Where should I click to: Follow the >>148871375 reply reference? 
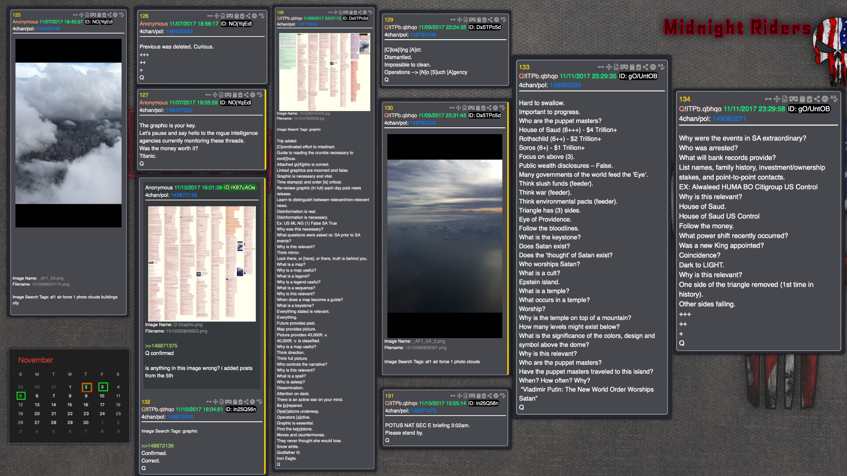click(161, 346)
